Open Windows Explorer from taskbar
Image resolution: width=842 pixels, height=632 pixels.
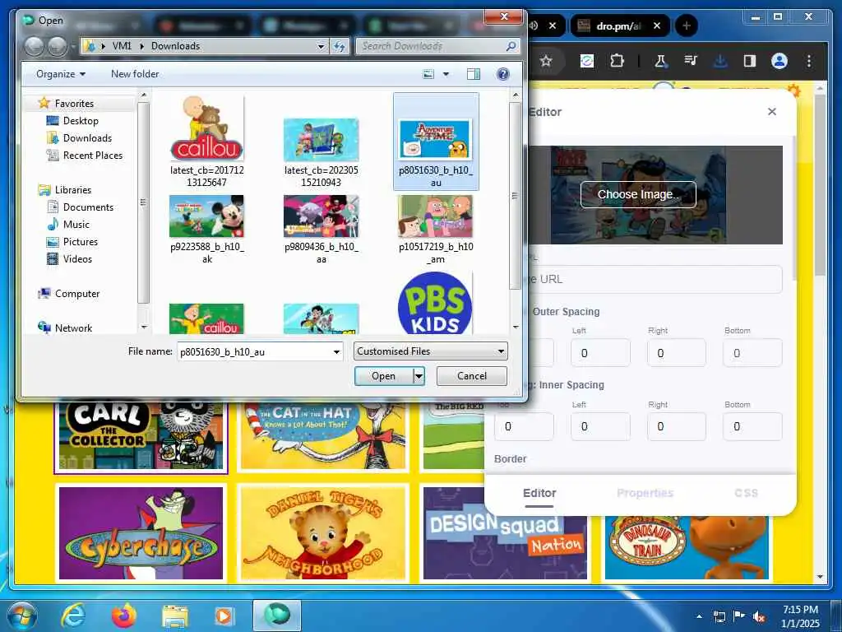tap(175, 616)
